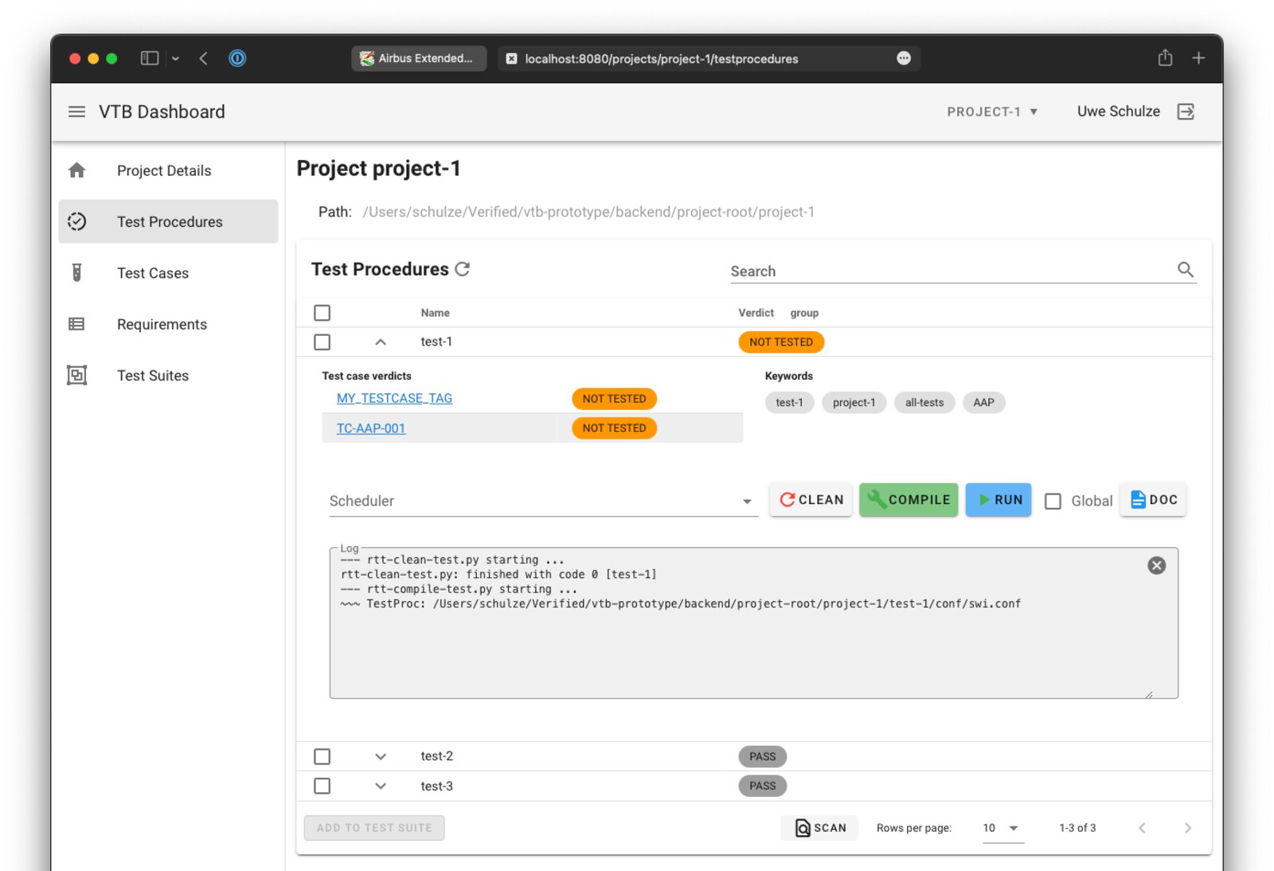Go to previous table page
The width and height of the screenshot is (1274, 871).
click(1142, 828)
